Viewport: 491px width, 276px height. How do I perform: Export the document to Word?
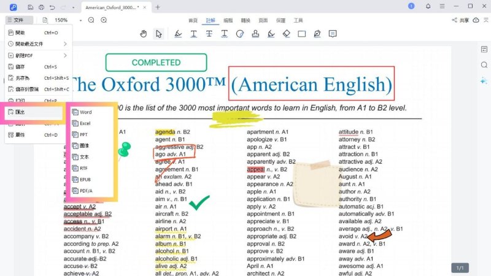[x=85, y=112]
